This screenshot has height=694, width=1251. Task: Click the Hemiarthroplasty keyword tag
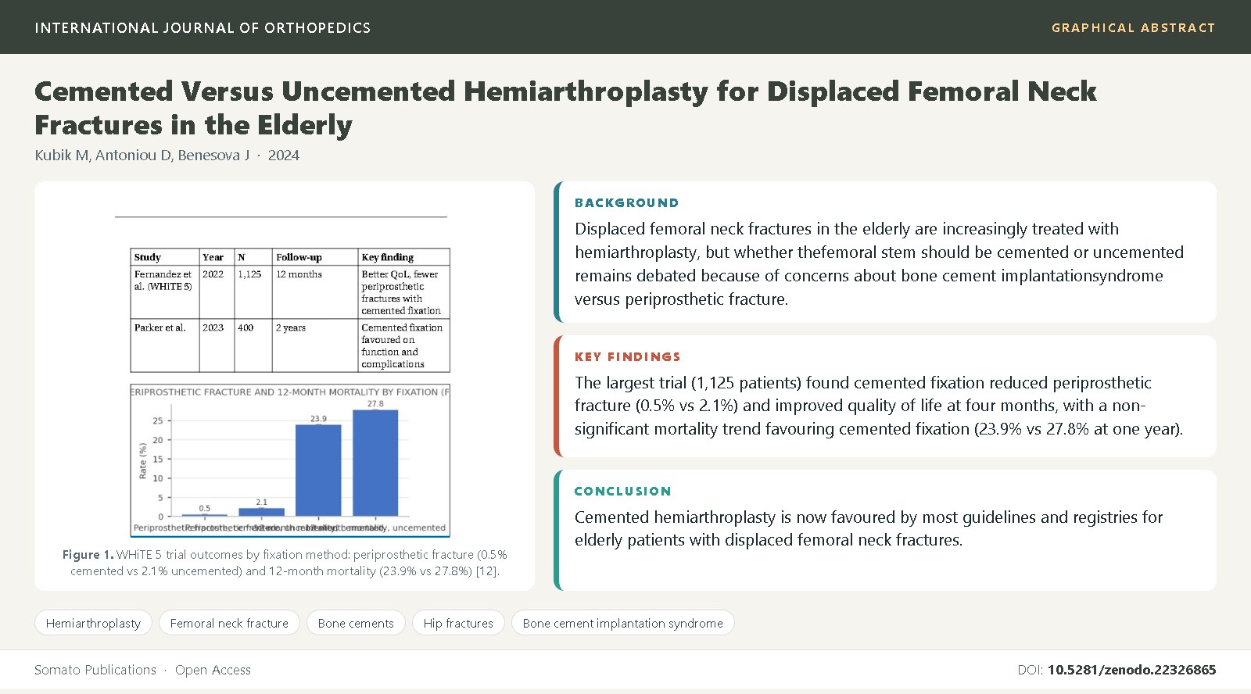tap(93, 623)
